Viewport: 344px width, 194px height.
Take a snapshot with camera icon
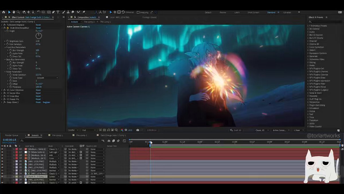(138, 130)
